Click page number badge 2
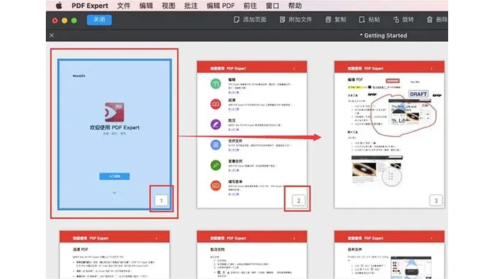This screenshot has width=494, height=279. [299, 201]
